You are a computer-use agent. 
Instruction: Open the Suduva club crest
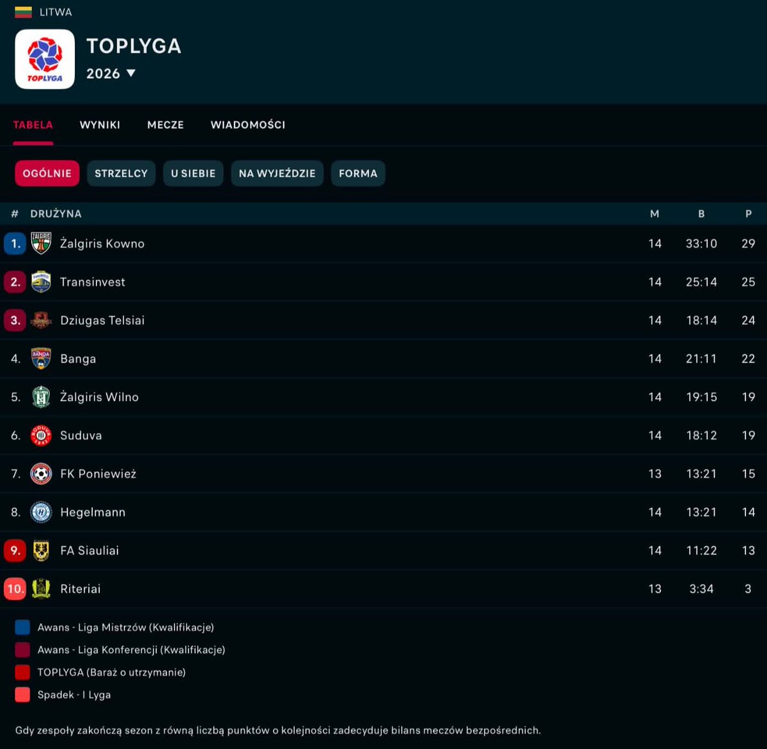pyautogui.click(x=41, y=436)
